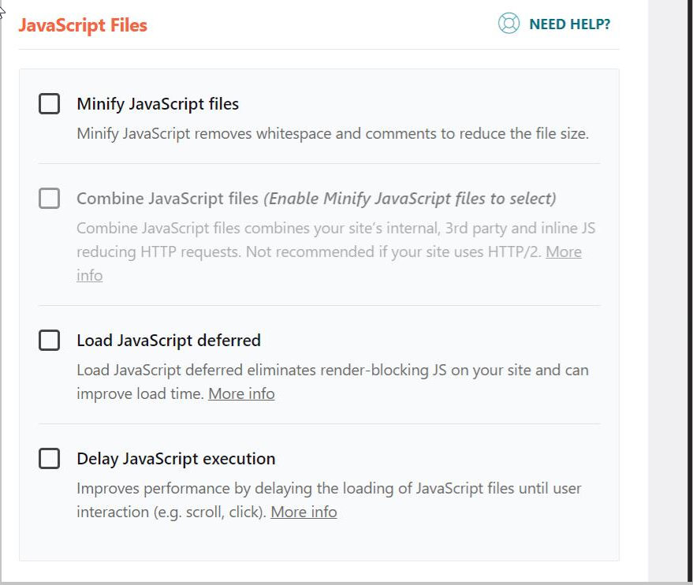Enable the Minify JavaScript files checkbox

click(50, 104)
